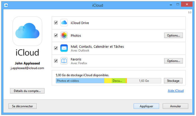Open Détails du compte
Screen dimensions: 196x116
[27, 91]
